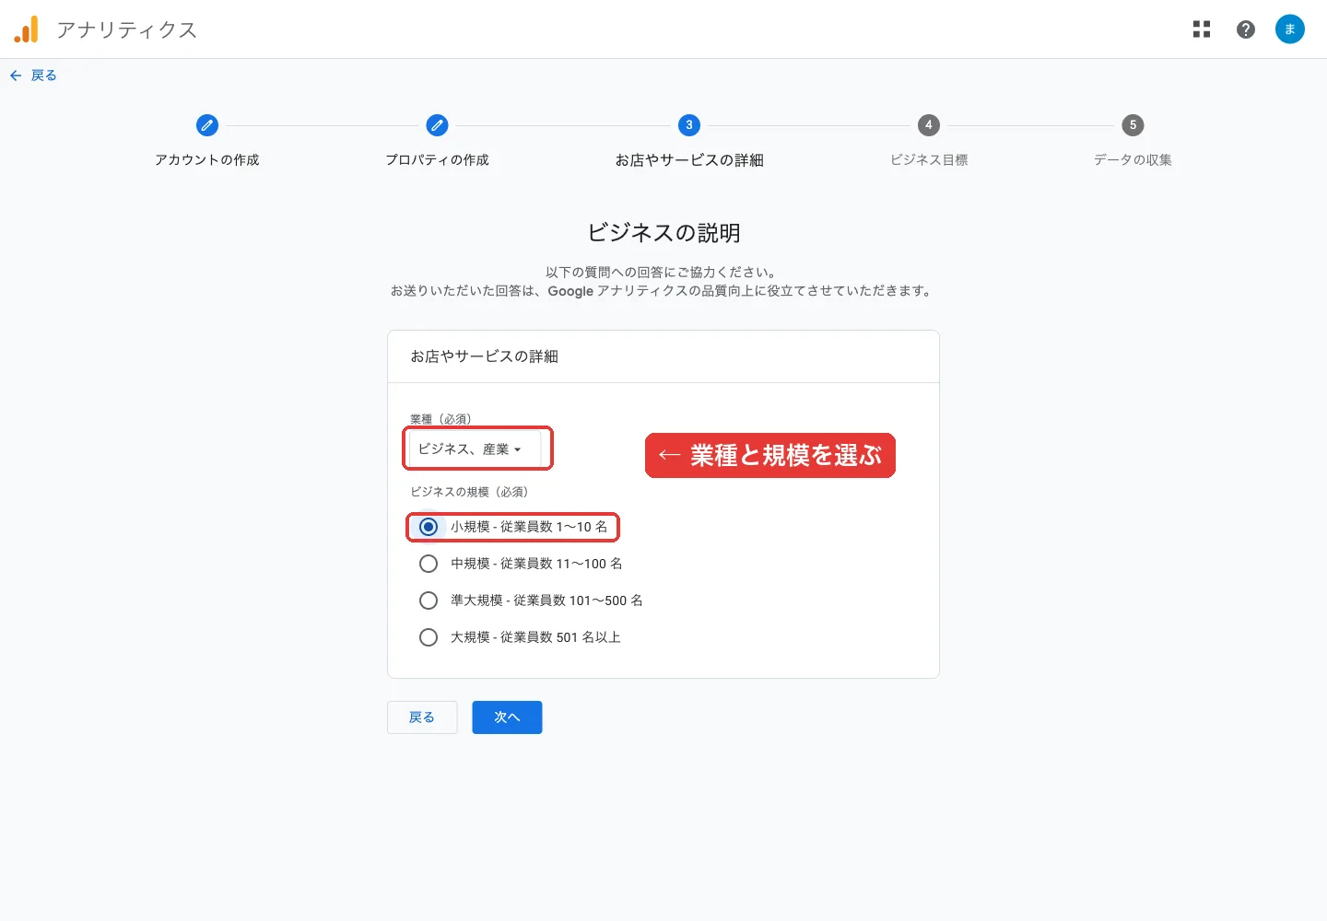The image size is (1327, 921).
Task: Click the Google Analytics logo icon
Action: (27, 29)
